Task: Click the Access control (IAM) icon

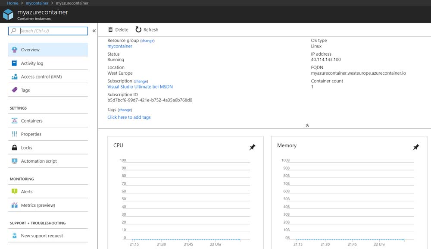Action: pyautogui.click(x=15, y=77)
